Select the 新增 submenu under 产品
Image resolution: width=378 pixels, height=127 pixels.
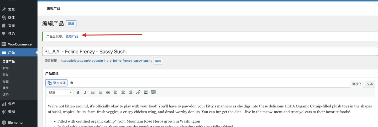click(6, 68)
